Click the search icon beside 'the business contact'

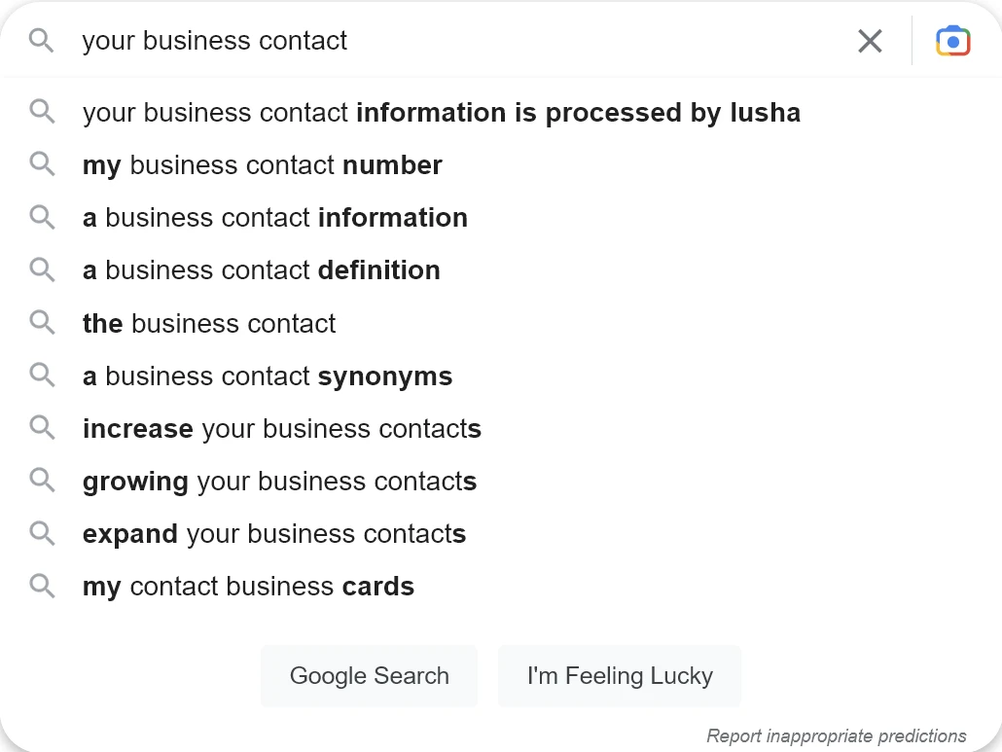[42, 323]
